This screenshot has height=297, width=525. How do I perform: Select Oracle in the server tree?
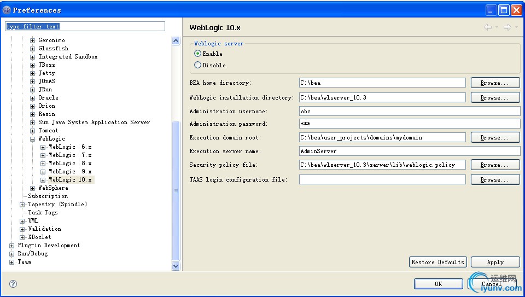click(x=48, y=98)
